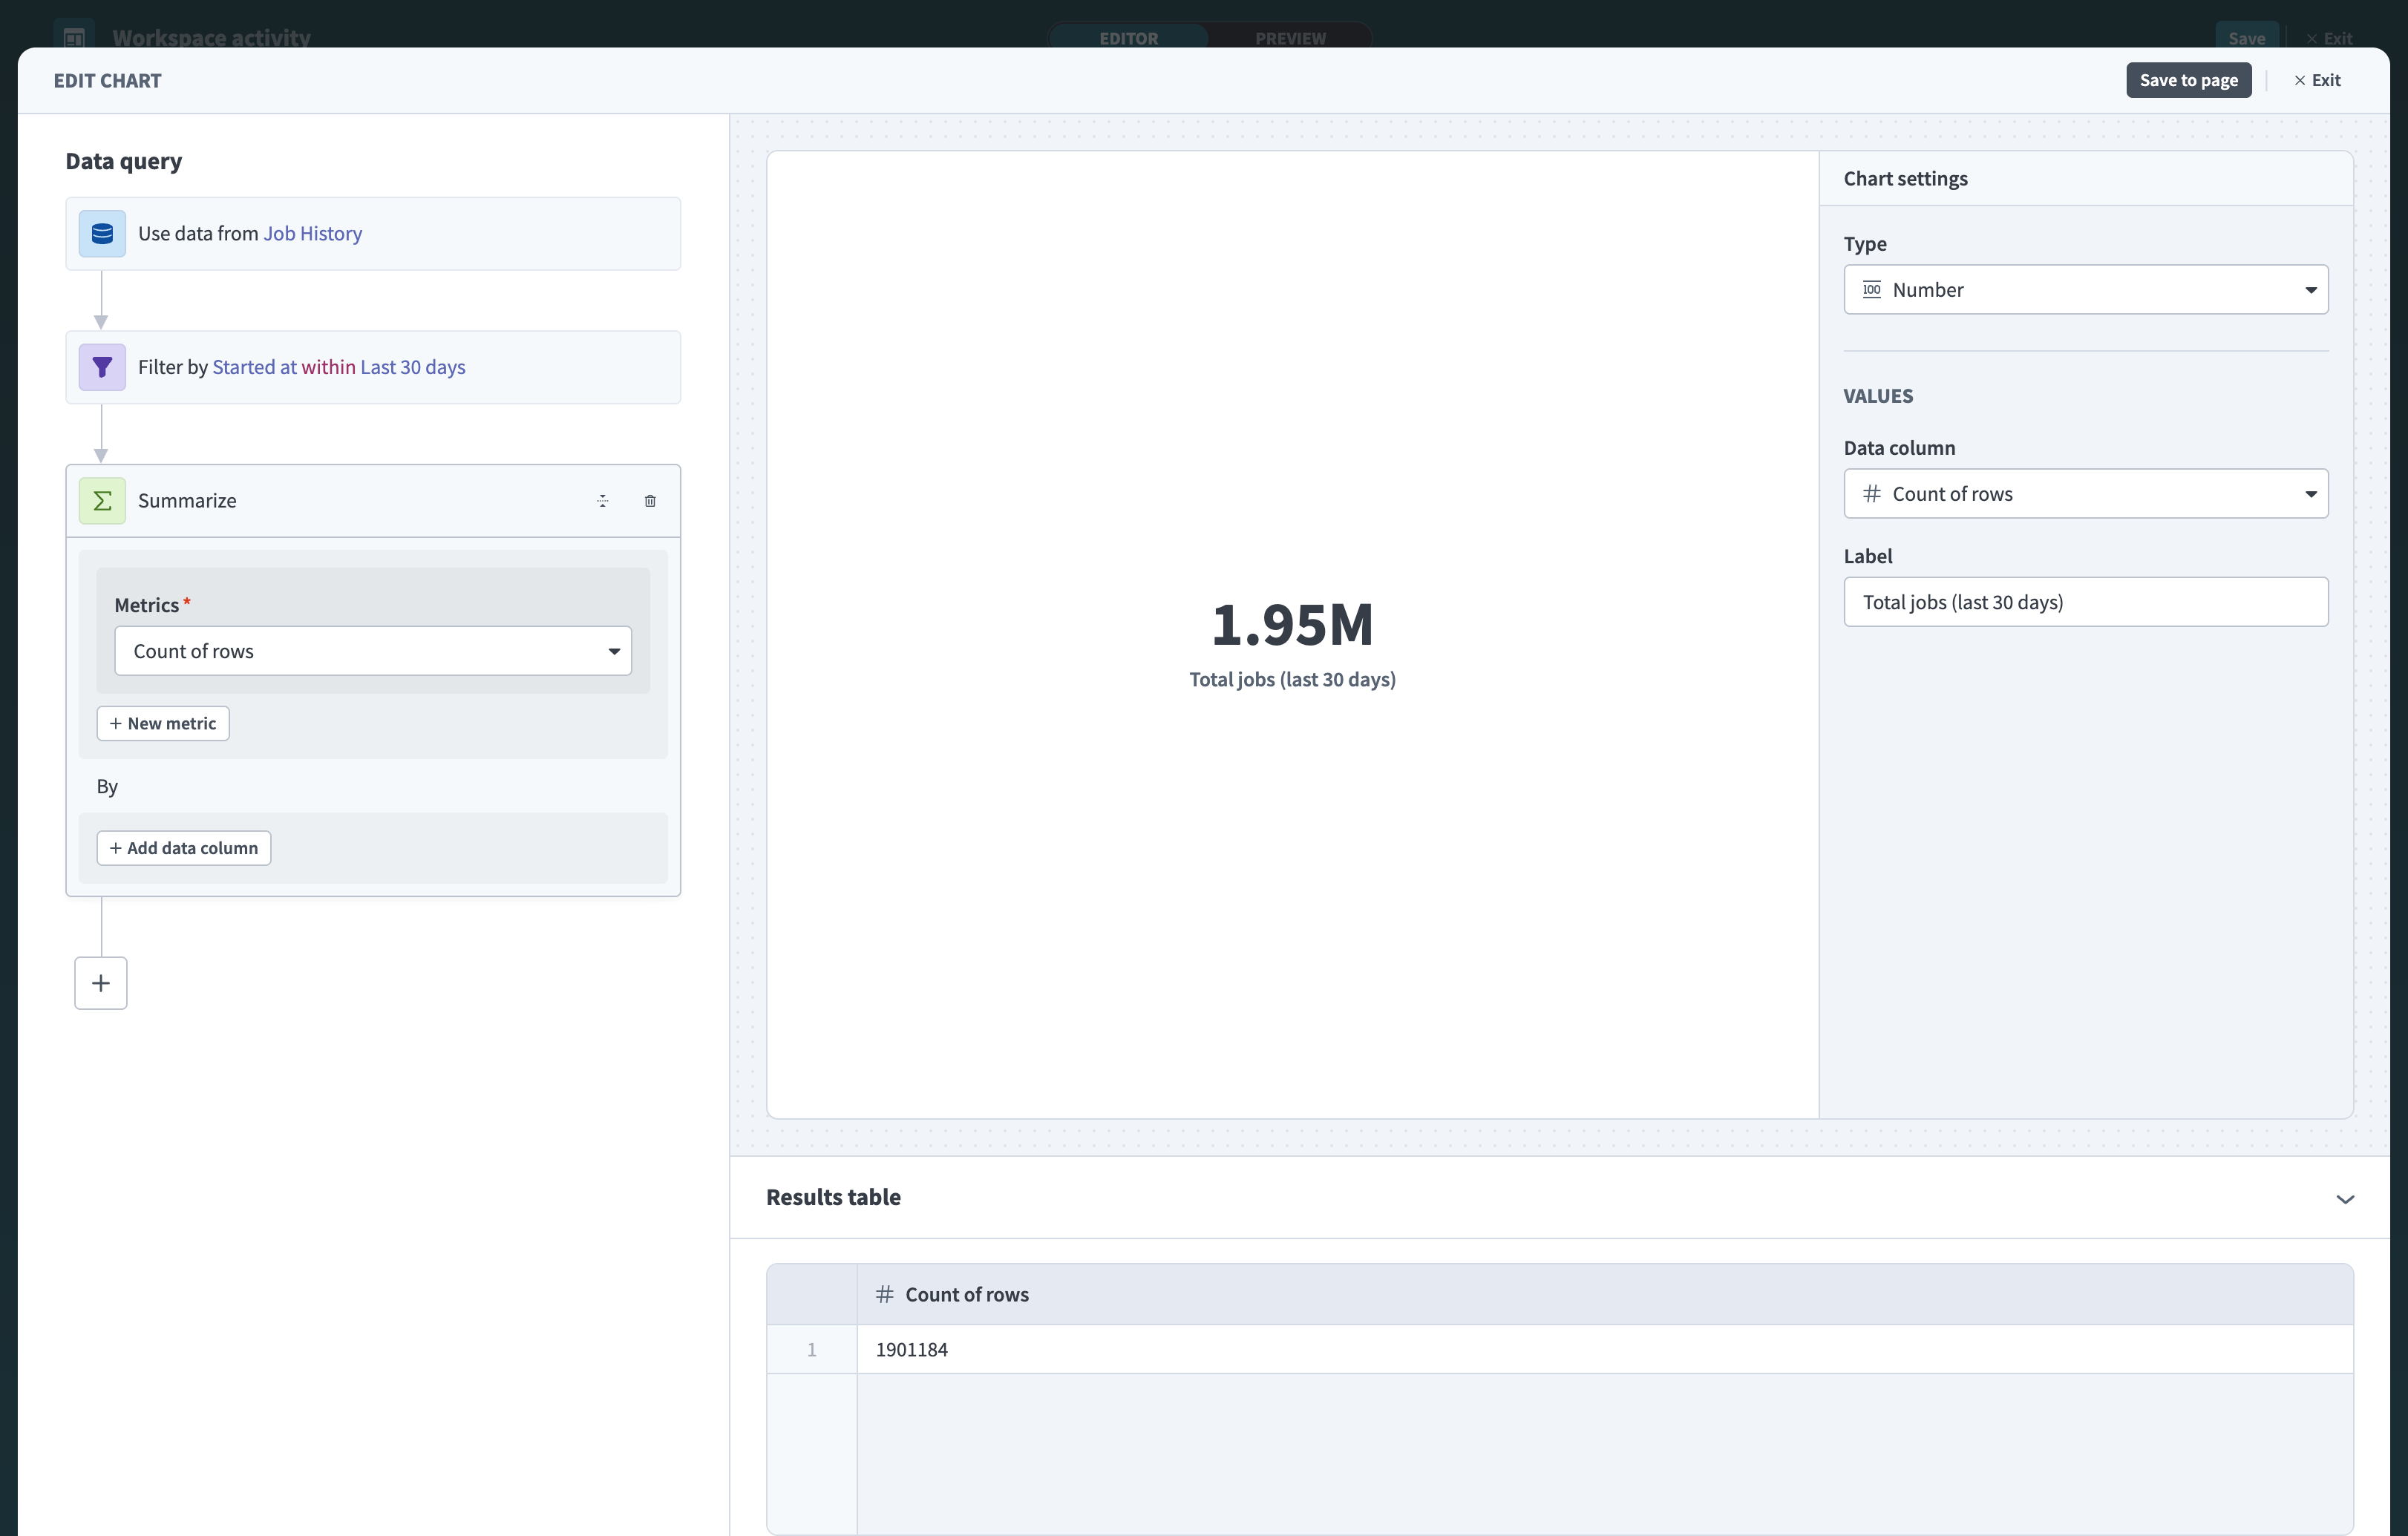The height and width of the screenshot is (1536, 2408).
Task: Click the hash icon in Count of rows header
Action: 884,1295
